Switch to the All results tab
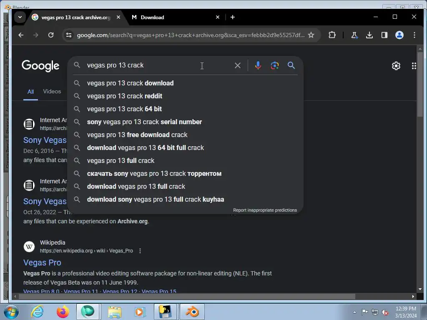427x320 pixels. 30,92
